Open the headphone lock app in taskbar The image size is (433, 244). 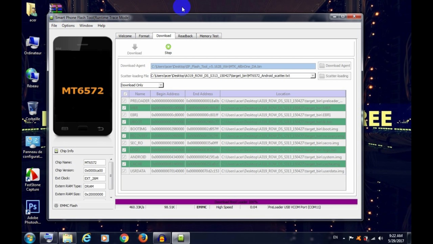(162, 238)
